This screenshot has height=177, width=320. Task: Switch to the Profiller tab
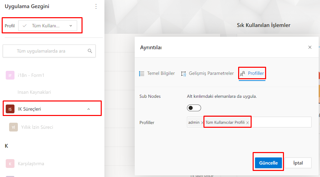pyautogui.click(x=252, y=73)
